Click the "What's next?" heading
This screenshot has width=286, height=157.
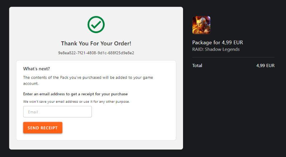tap(36, 69)
